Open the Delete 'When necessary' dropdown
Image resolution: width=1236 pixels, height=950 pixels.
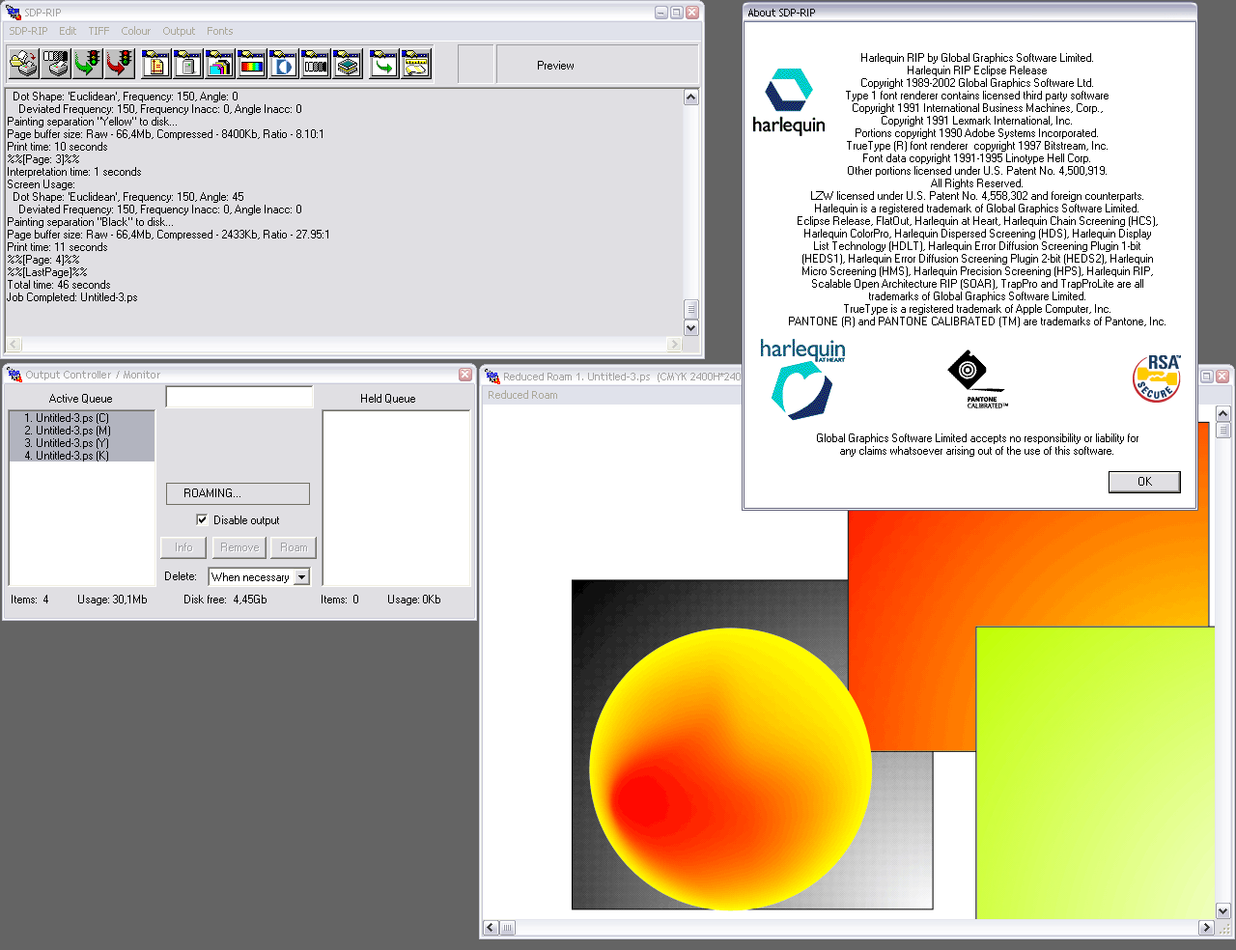click(301, 576)
